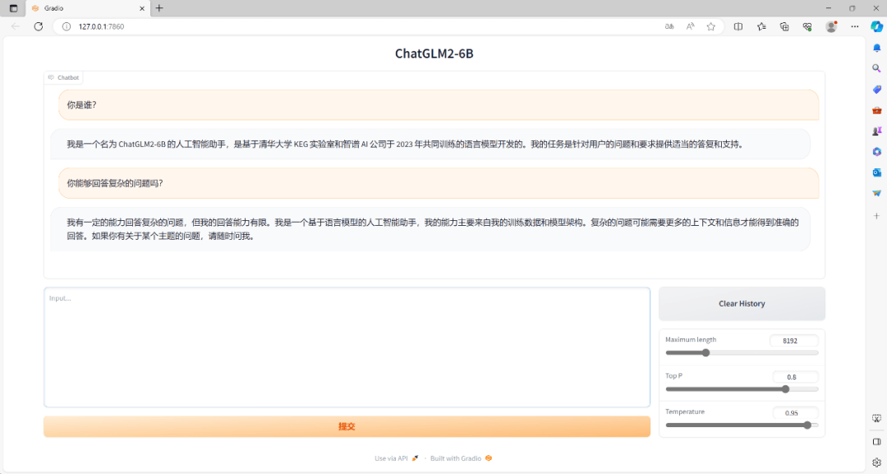Click the Maximum length value field
The width and height of the screenshot is (887, 474).
794,340
